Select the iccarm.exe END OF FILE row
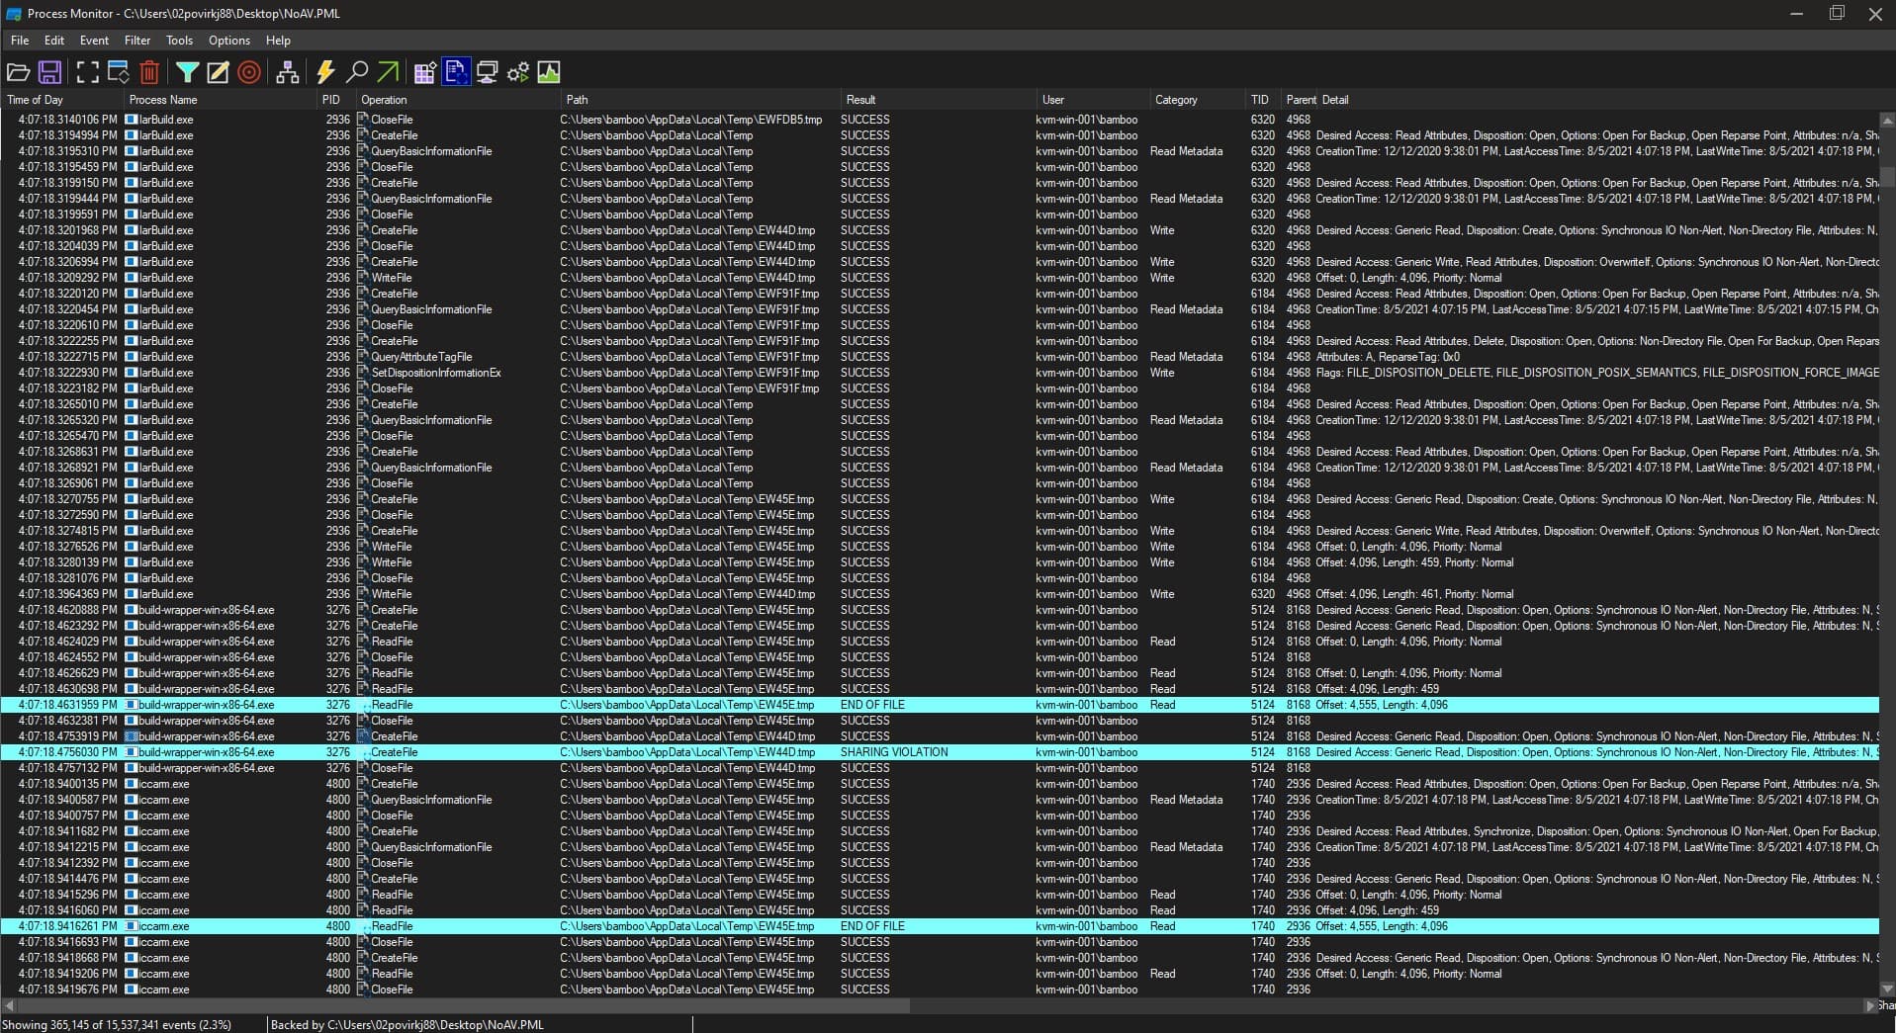1896x1033 pixels. coord(940,926)
